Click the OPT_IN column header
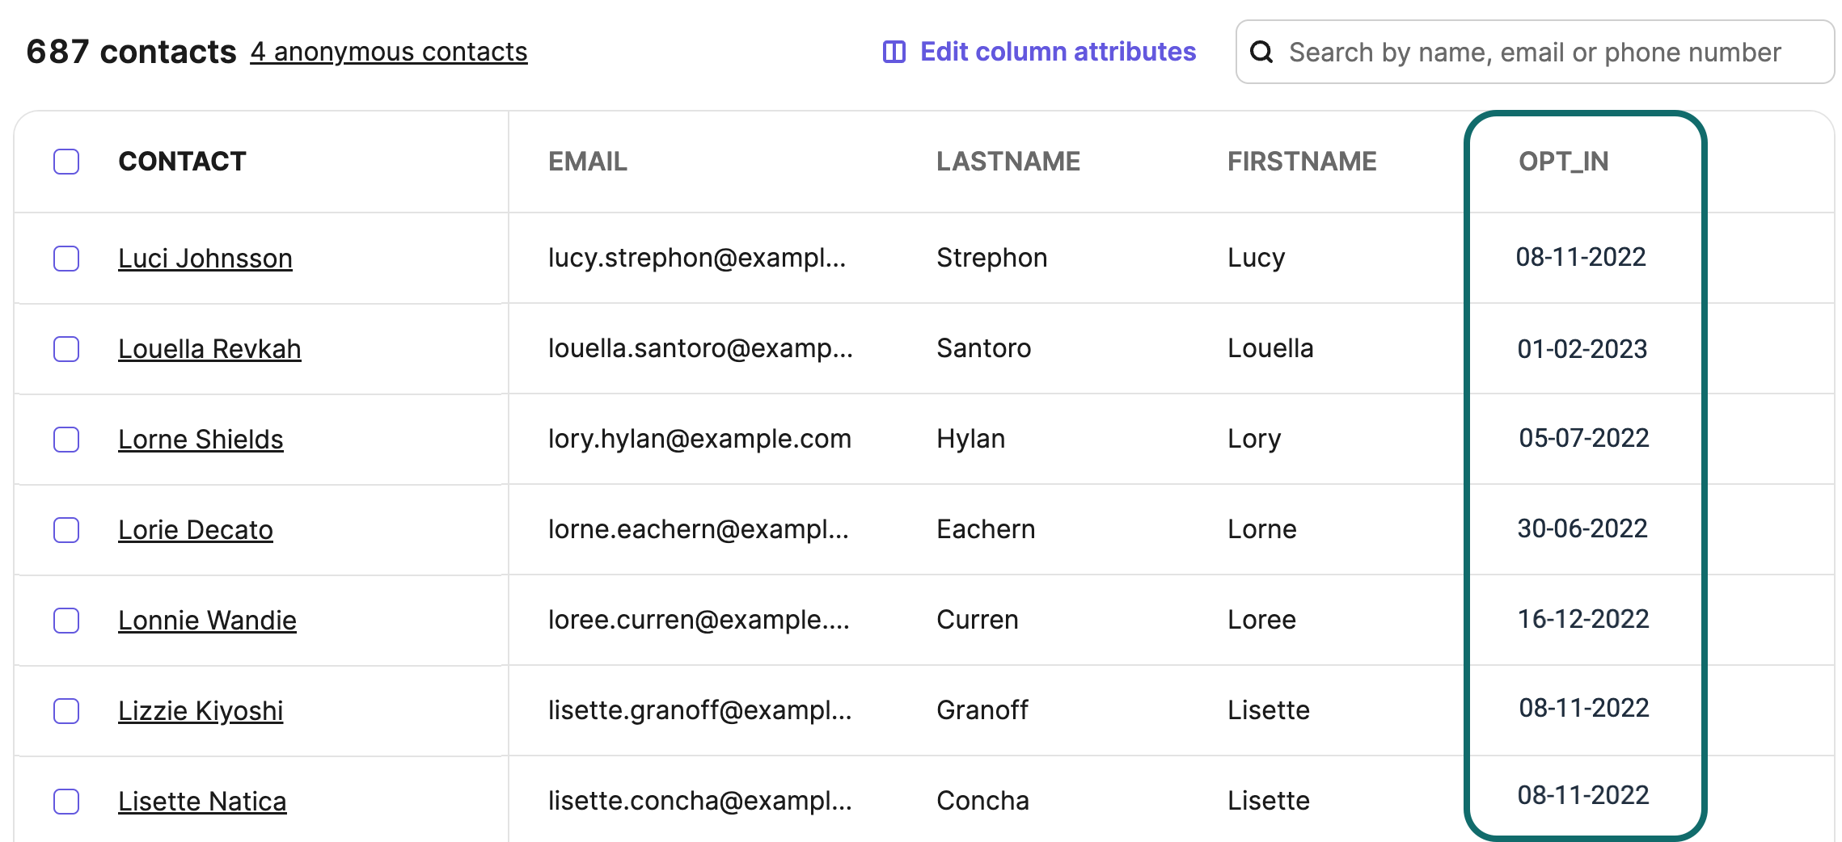 pyautogui.click(x=1563, y=162)
